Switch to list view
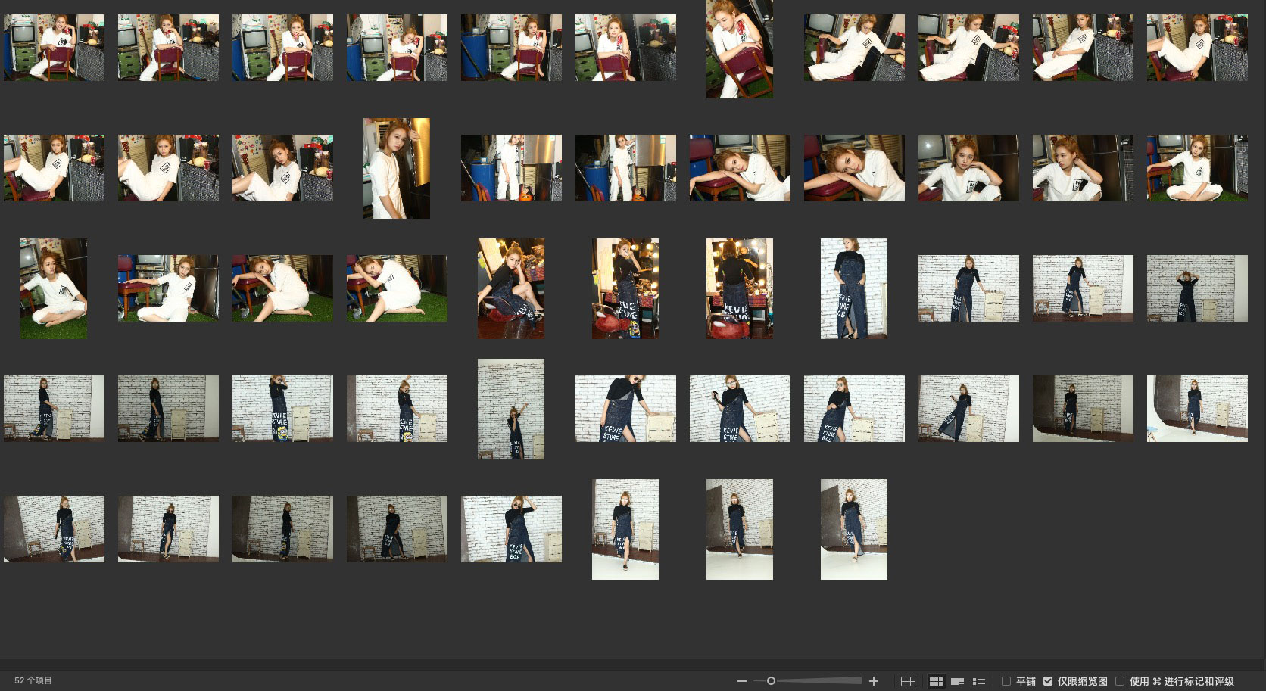 click(978, 681)
